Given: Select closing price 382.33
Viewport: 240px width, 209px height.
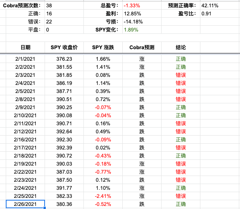Looking at the screenshot, I should pos(64,196).
